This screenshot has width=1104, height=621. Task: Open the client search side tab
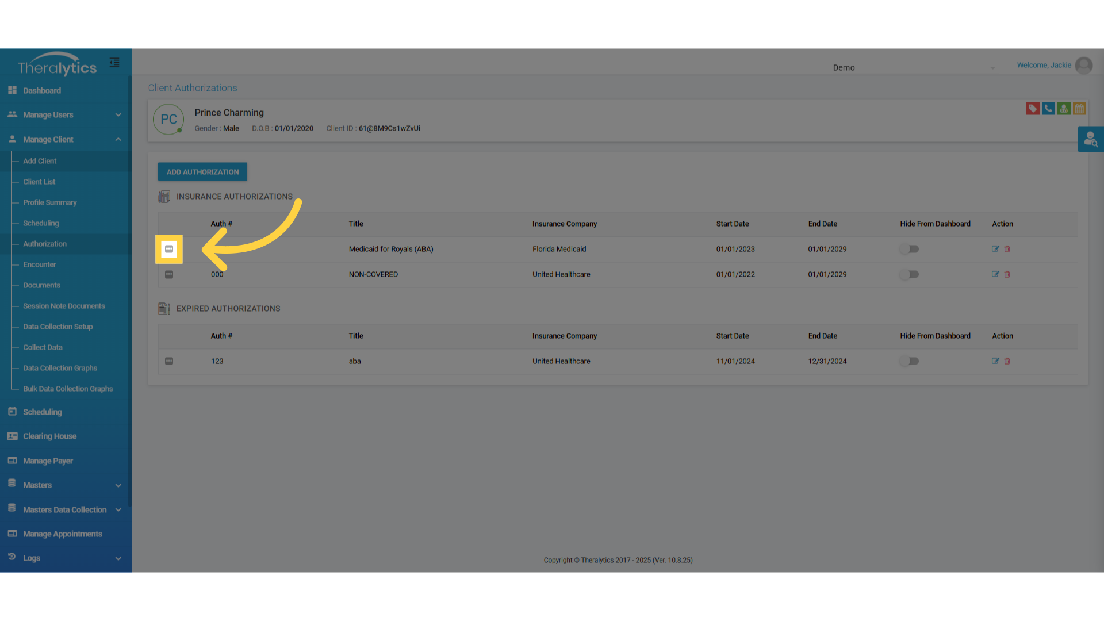[x=1090, y=139]
